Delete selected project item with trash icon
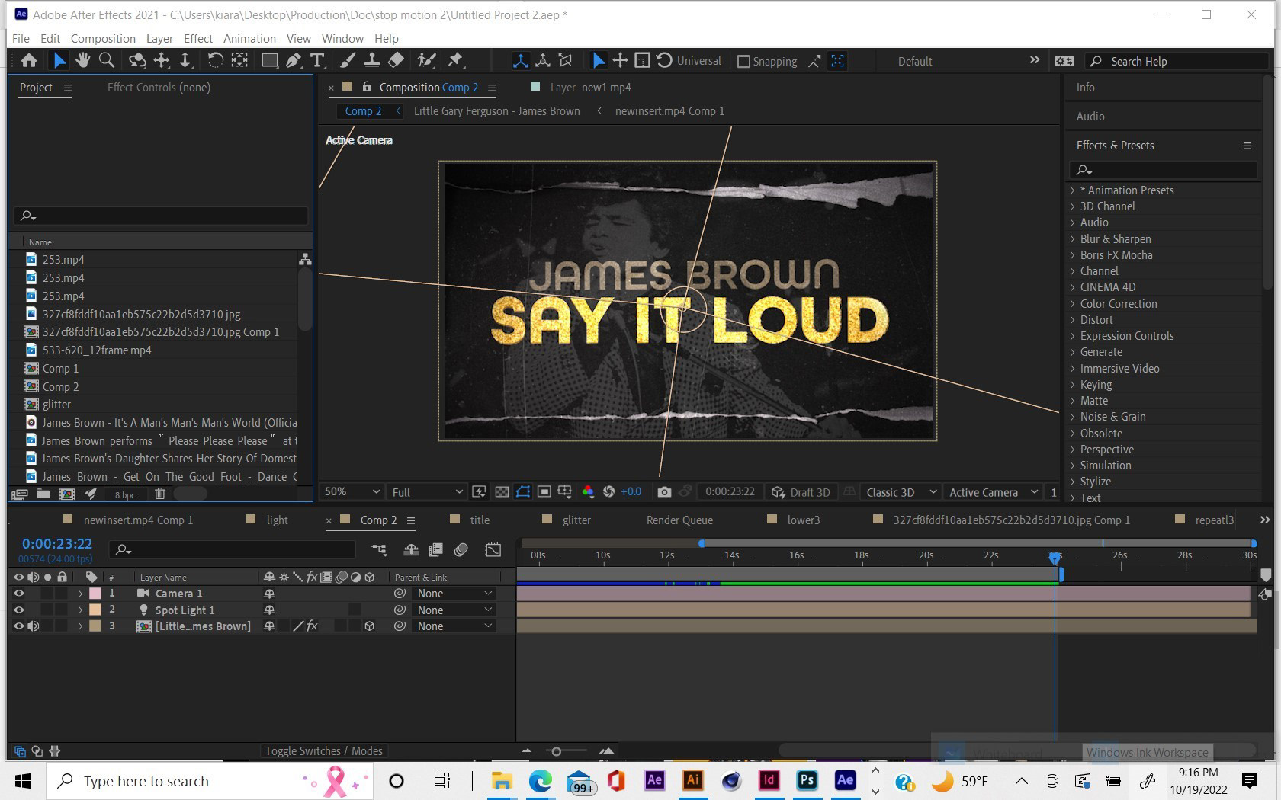 (160, 494)
